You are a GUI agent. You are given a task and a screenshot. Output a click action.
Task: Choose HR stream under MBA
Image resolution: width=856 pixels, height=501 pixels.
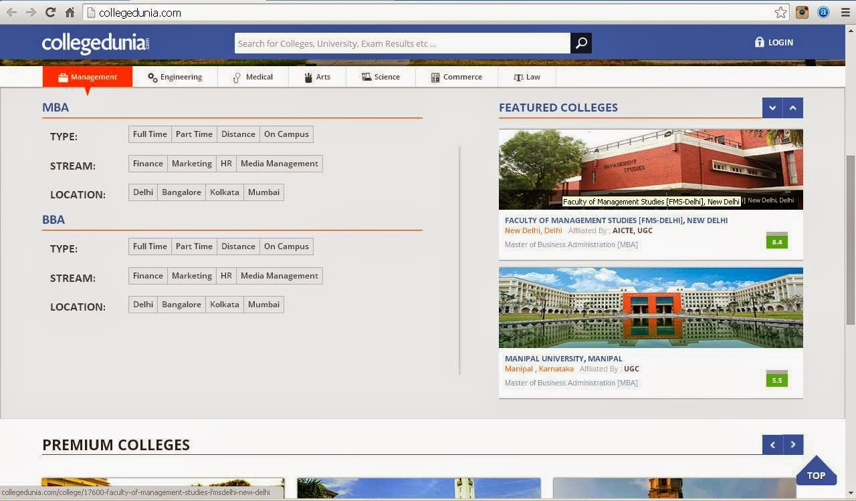226,164
